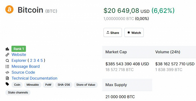Open the Source Code link
The width and height of the screenshot is (196, 101).
tap(23, 72)
